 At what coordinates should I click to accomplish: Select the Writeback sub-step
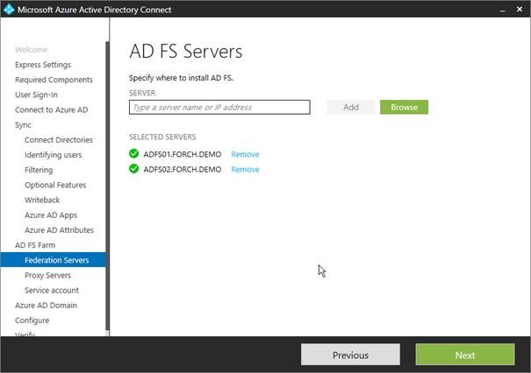(x=42, y=200)
